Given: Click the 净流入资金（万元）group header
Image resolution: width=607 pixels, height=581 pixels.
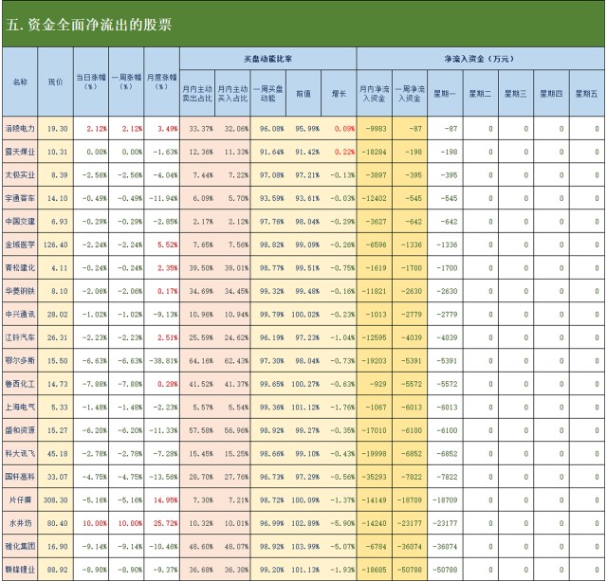Looking at the screenshot, I should pos(479,59).
